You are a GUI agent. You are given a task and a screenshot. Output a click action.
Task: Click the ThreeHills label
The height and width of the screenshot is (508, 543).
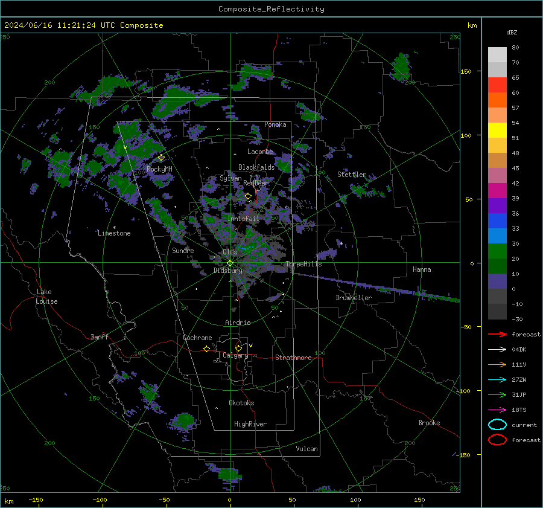coord(303,264)
